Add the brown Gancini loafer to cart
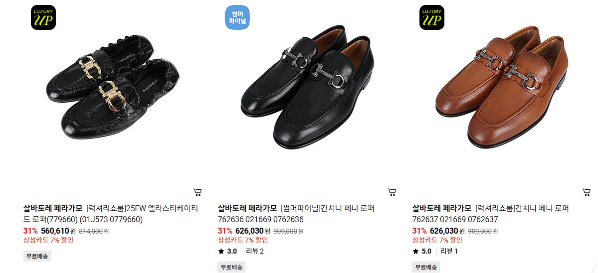The height and width of the screenshot is (273, 598). 587,192
